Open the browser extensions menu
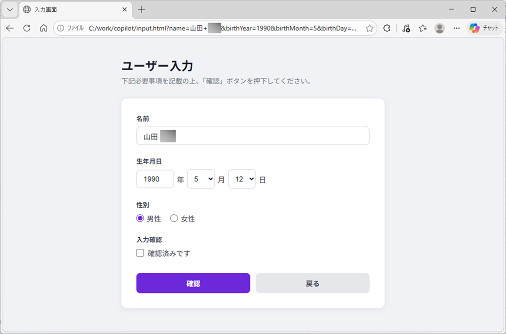 tap(387, 28)
